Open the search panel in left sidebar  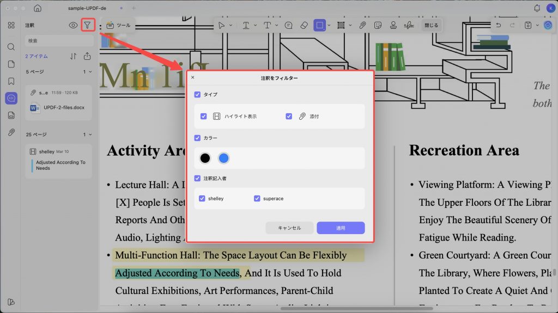11,47
